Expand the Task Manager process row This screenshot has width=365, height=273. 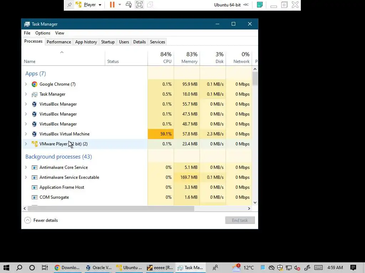(x=26, y=94)
